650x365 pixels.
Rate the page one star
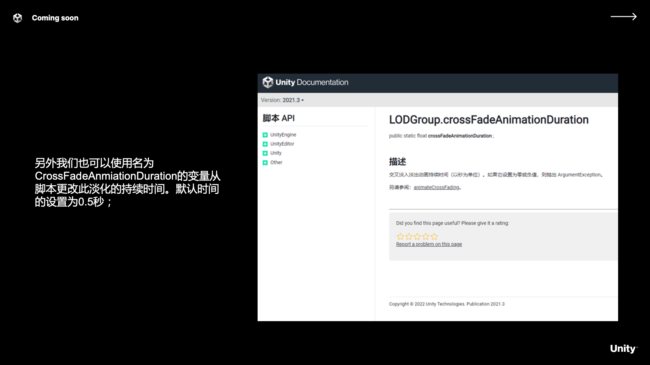400,236
